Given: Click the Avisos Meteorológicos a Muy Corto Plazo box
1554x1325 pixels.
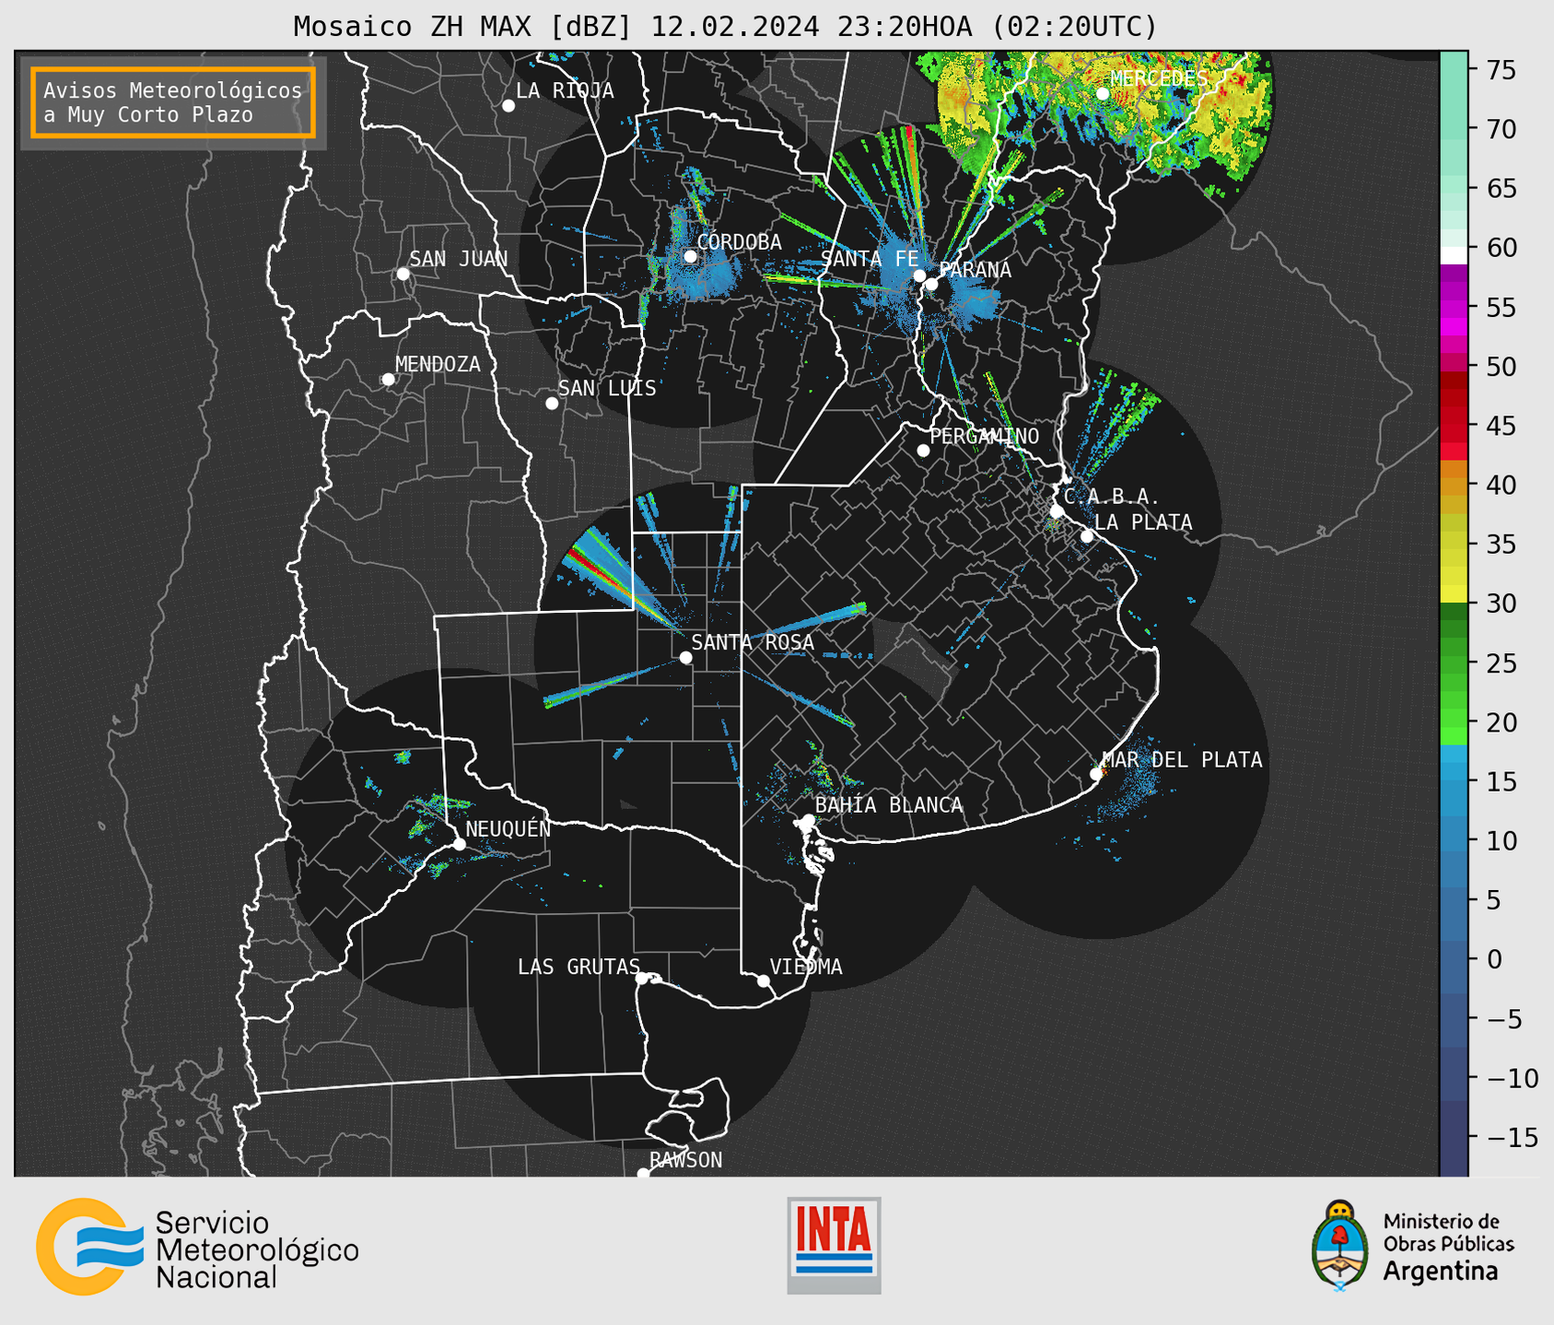Looking at the screenshot, I should coord(173,102).
